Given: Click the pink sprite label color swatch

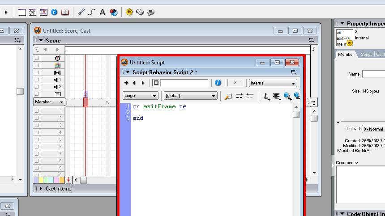Looking at the screenshot, I should tap(56, 180).
